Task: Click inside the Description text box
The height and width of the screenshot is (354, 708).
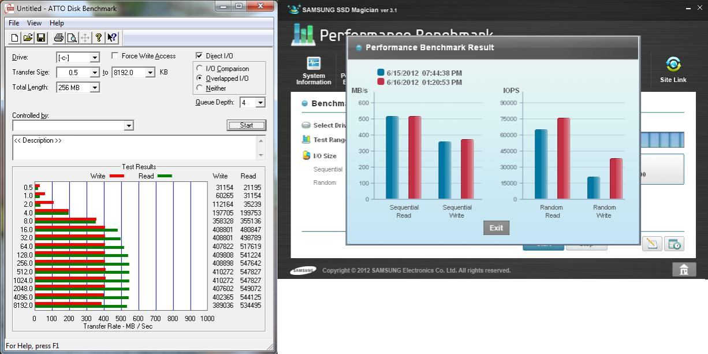Action: pos(134,147)
